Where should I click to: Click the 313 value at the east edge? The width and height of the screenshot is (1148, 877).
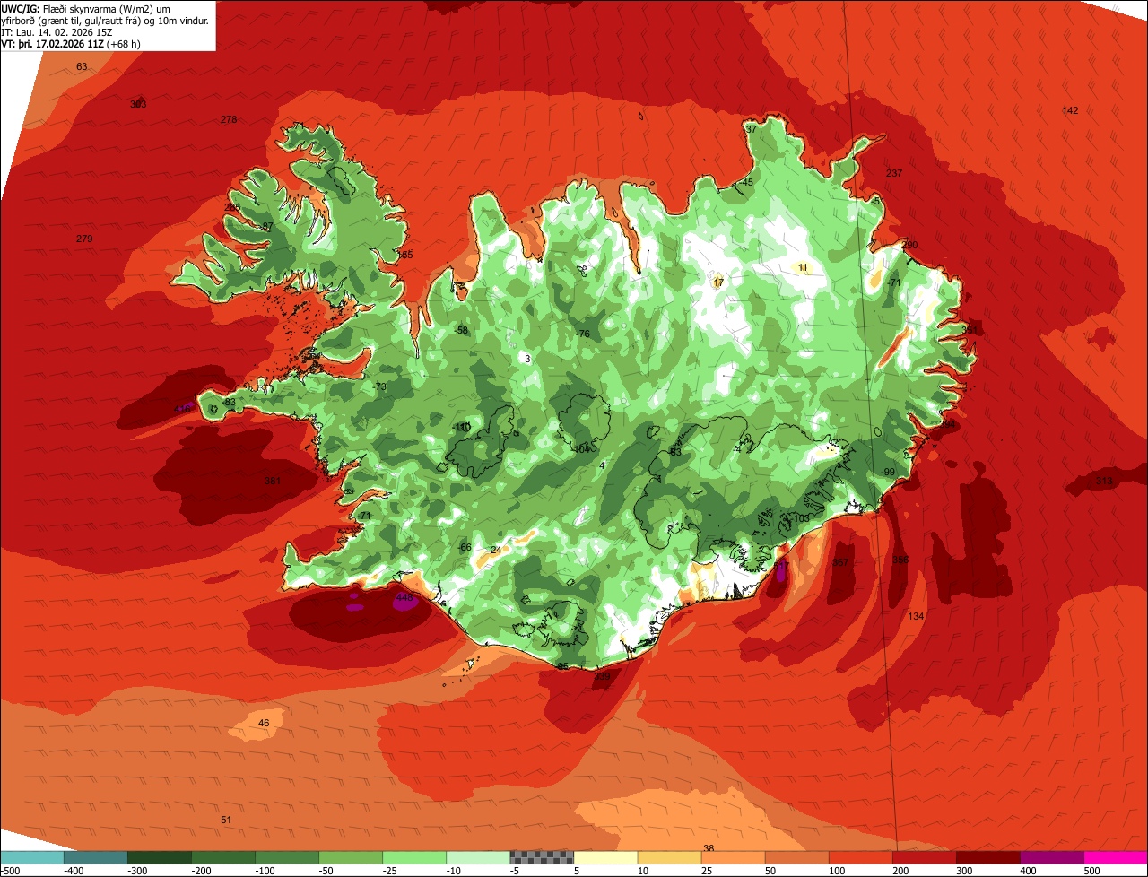coord(1104,481)
